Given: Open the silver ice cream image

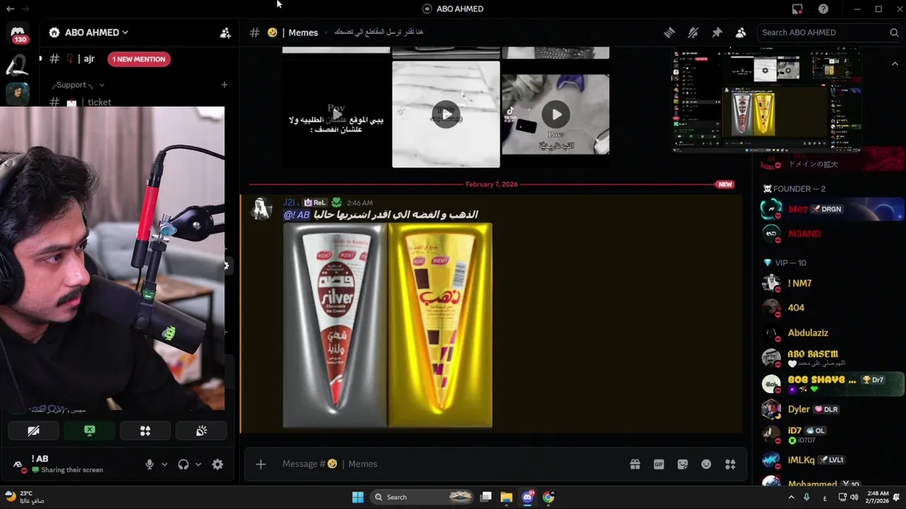Looking at the screenshot, I should click(335, 325).
